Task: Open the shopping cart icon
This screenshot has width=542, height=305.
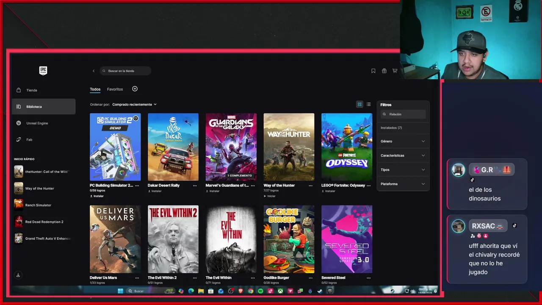Action: point(395,71)
